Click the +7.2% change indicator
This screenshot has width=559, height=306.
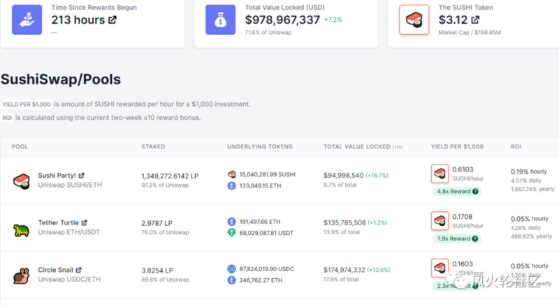[x=333, y=20]
